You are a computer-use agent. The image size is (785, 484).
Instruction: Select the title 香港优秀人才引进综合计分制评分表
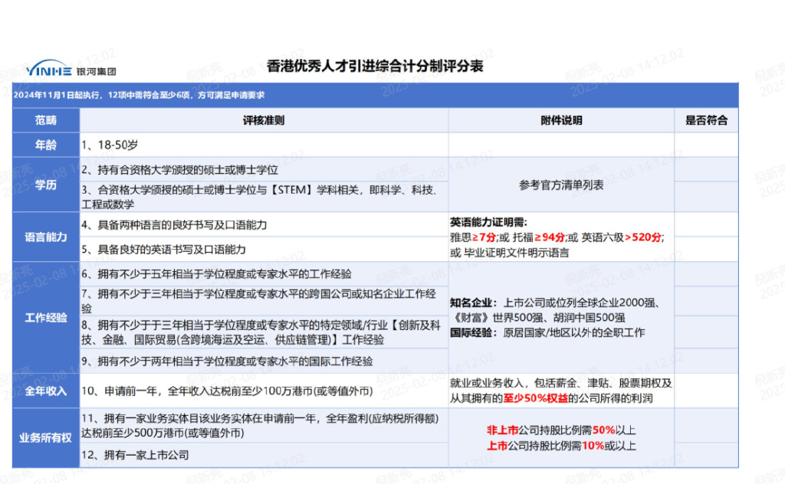point(374,66)
